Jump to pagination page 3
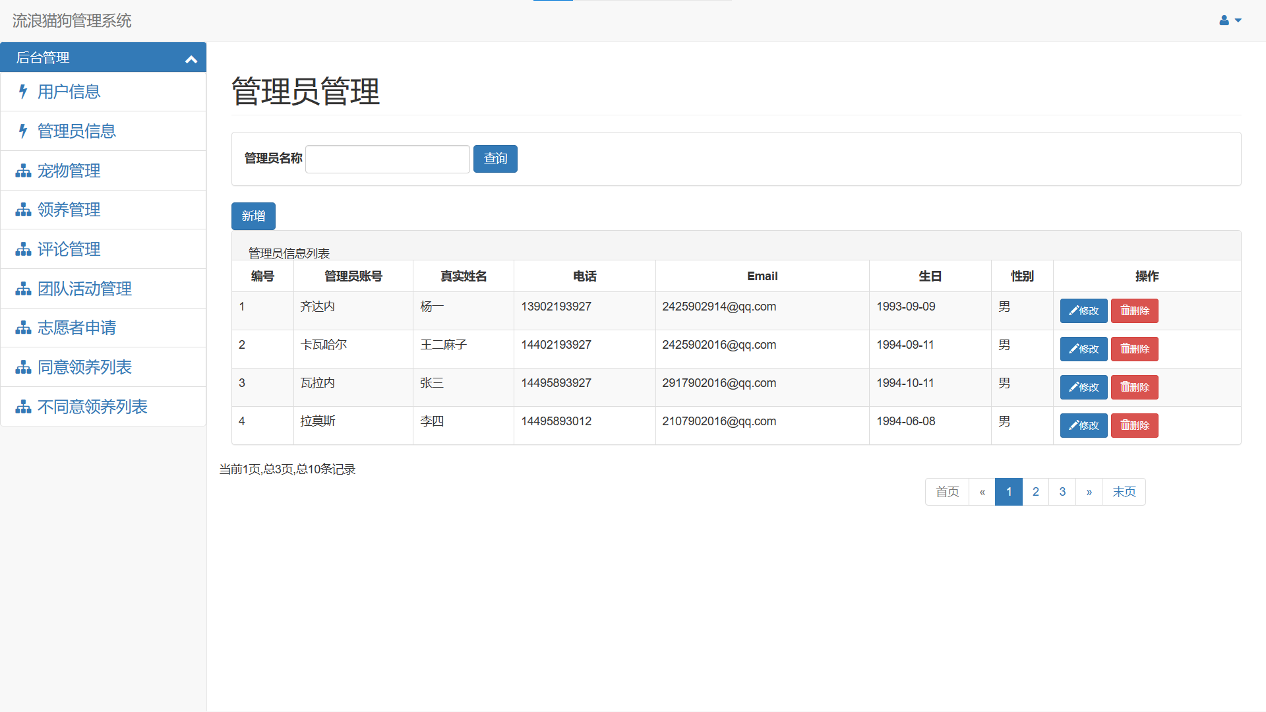The image size is (1266, 712). [x=1062, y=492]
